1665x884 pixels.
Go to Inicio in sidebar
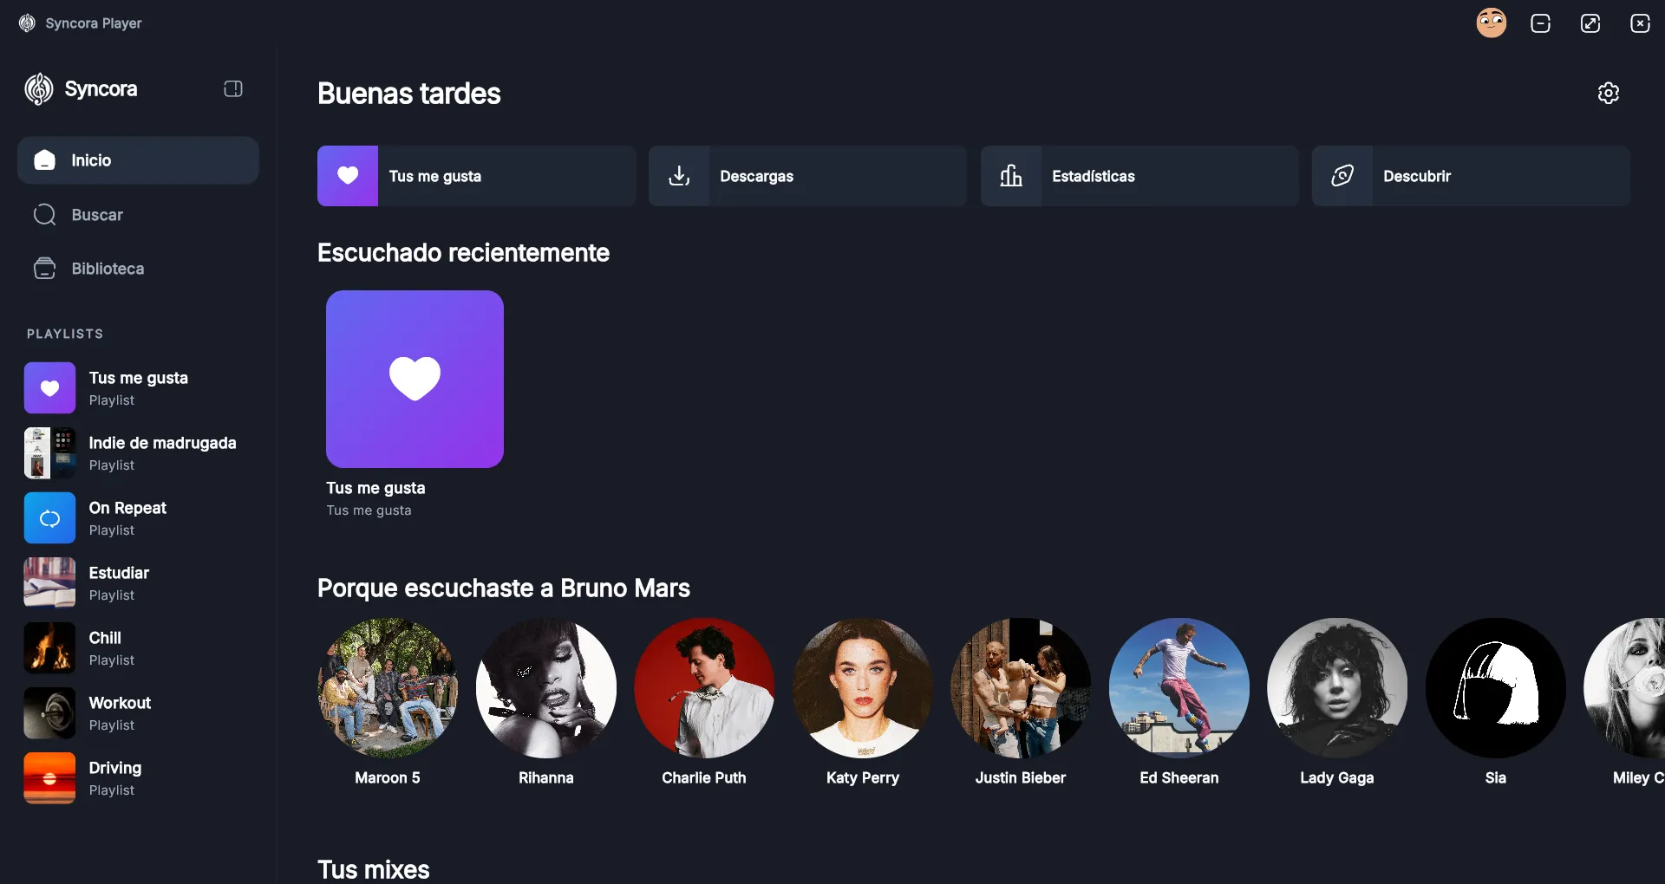(138, 160)
